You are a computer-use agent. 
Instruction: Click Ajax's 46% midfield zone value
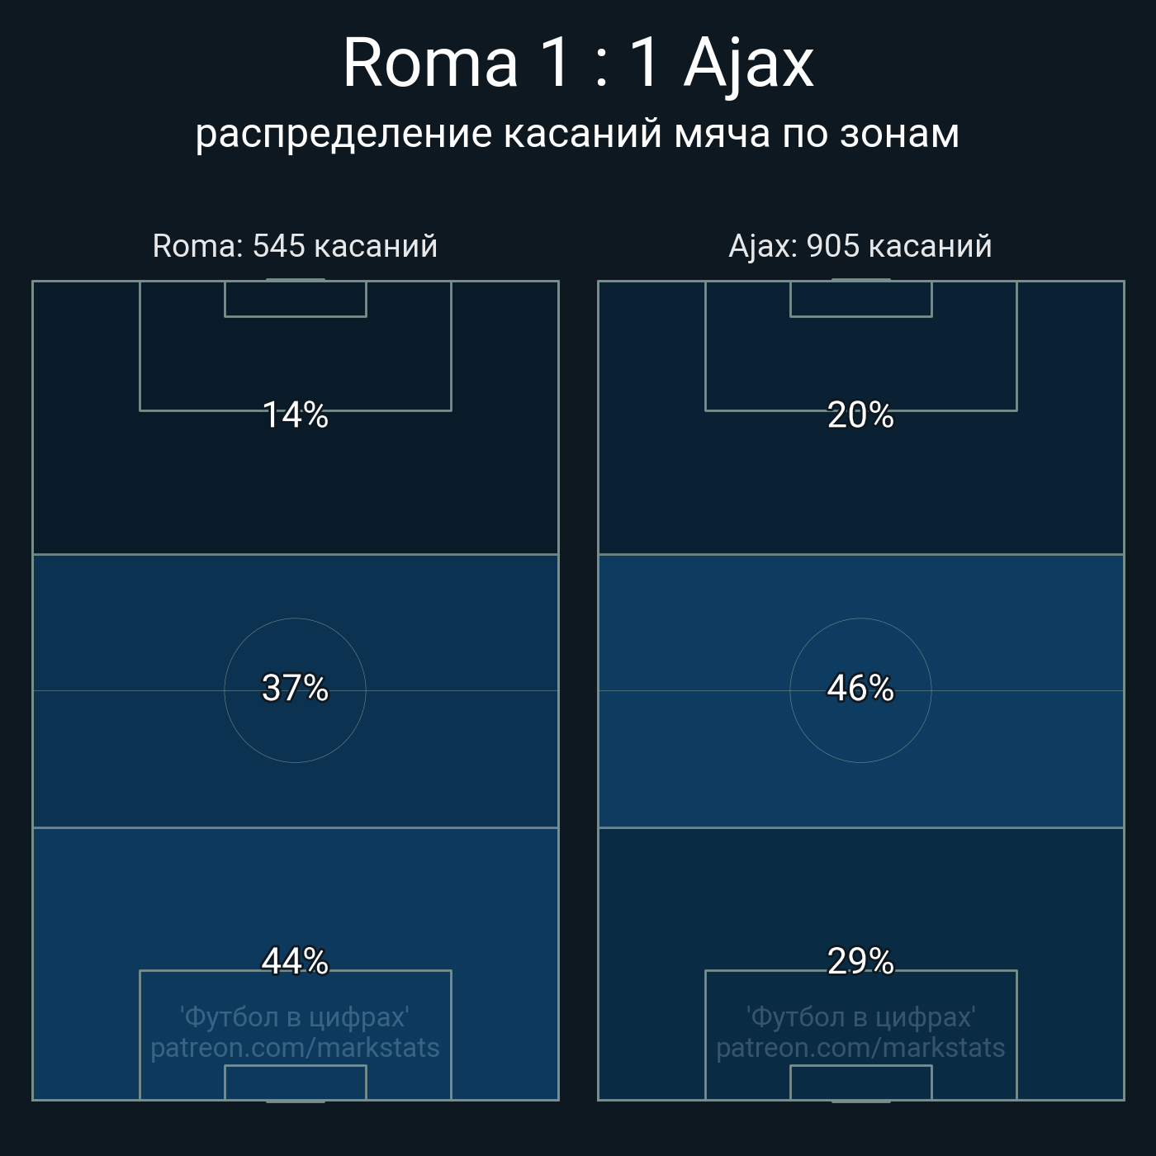(x=860, y=689)
